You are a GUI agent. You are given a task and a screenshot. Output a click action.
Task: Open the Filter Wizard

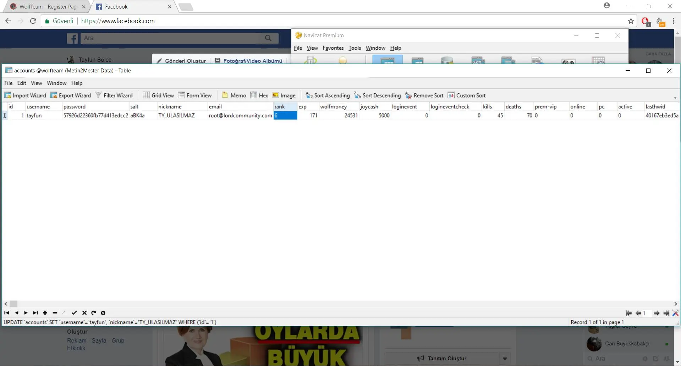point(114,95)
